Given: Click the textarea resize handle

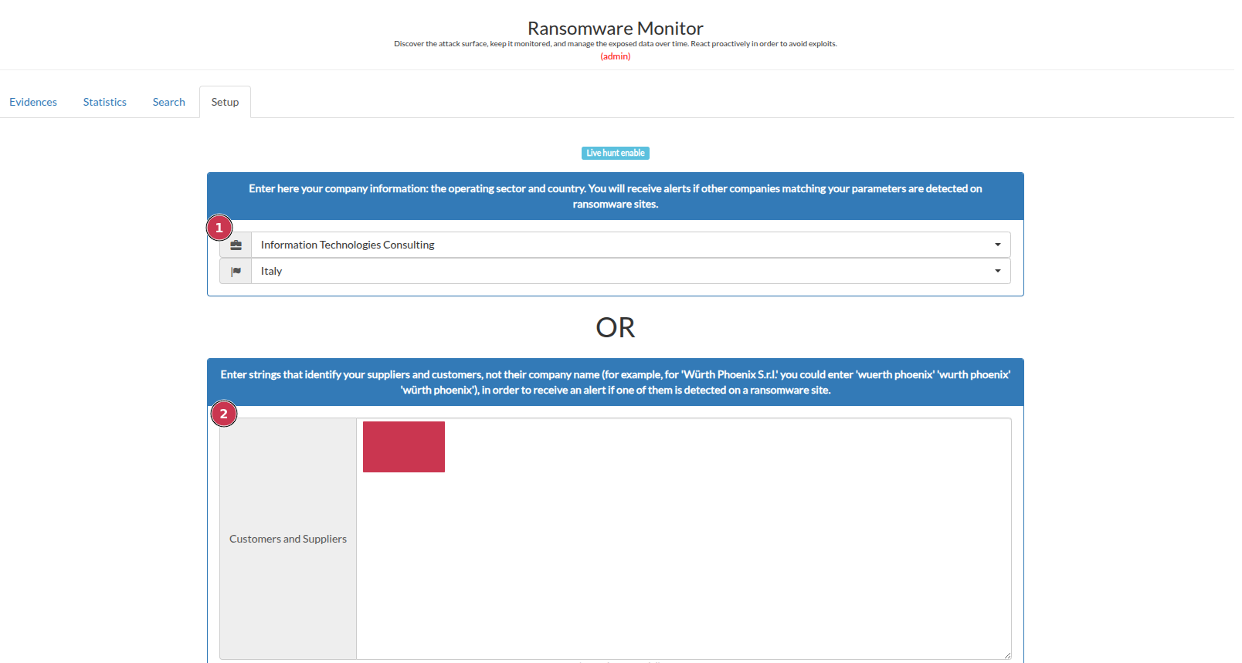Looking at the screenshot, I should (1006, 655).
